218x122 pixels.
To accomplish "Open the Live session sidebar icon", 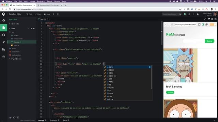I will [4, 57].
